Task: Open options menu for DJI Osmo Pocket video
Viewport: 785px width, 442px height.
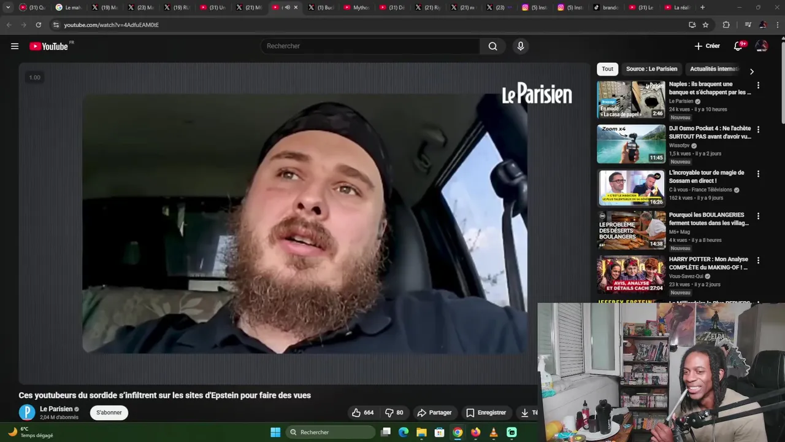Action: pos(758,130)
